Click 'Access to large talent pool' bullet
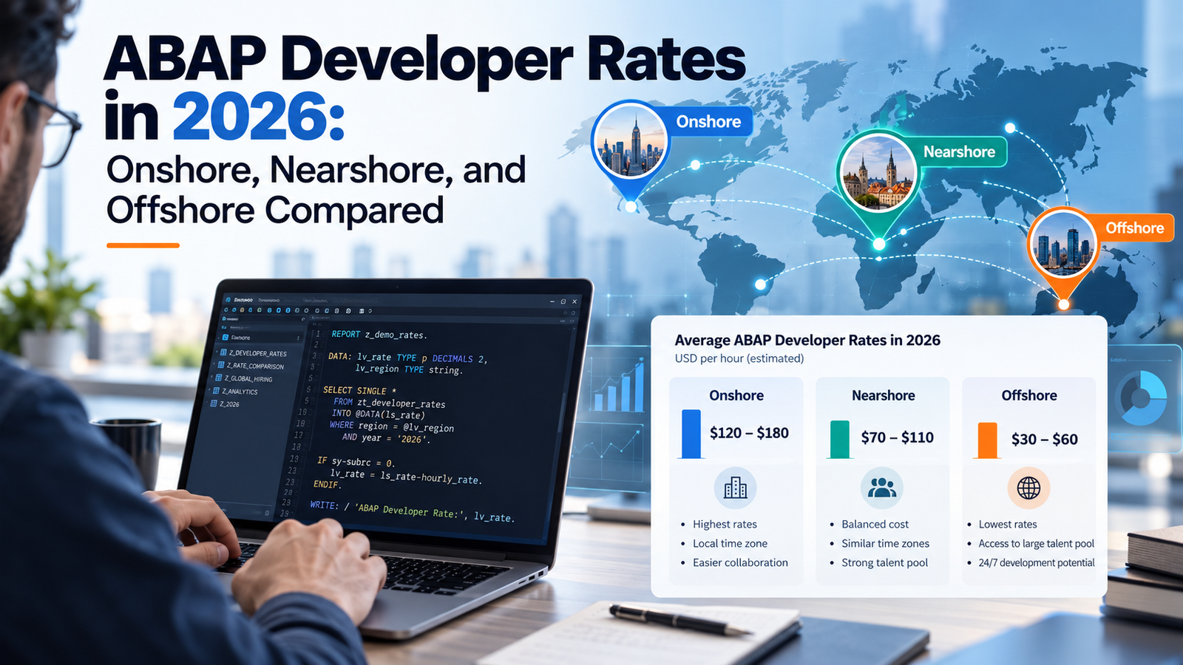1183x665 pixels. (x=1036, y=543)
